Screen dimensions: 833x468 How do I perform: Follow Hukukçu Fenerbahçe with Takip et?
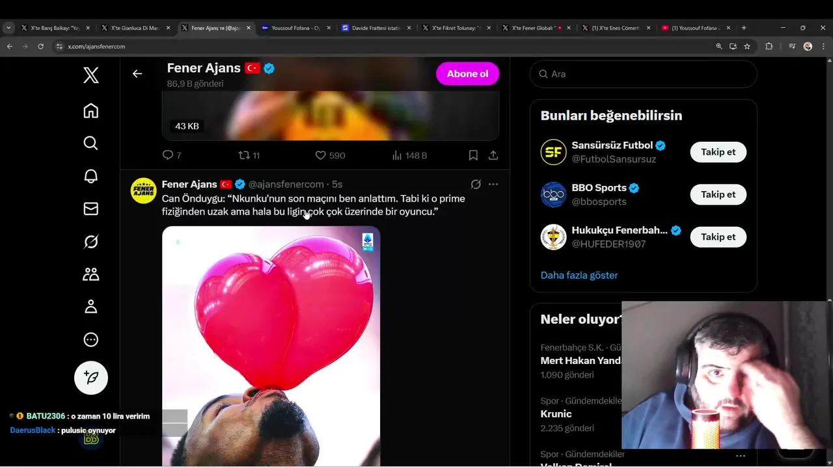tap(718, 237)
